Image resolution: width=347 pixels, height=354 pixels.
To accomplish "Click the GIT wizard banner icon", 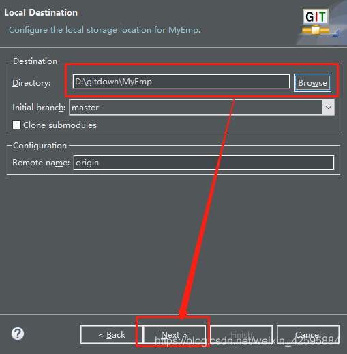I will click(x=316, y=22).
